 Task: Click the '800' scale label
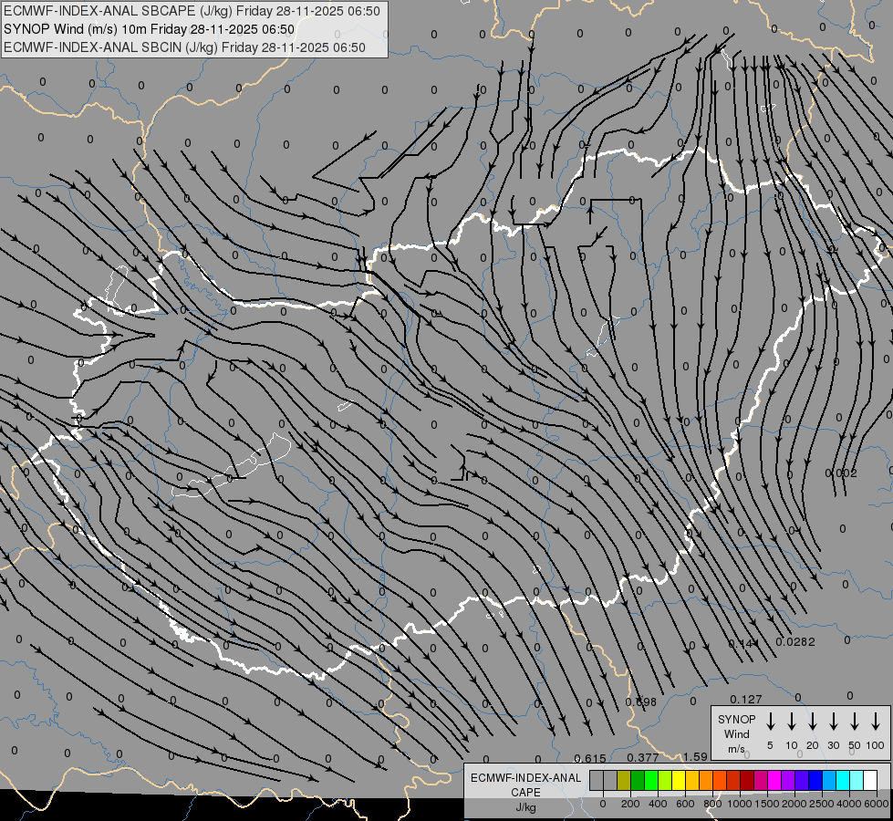712,804
